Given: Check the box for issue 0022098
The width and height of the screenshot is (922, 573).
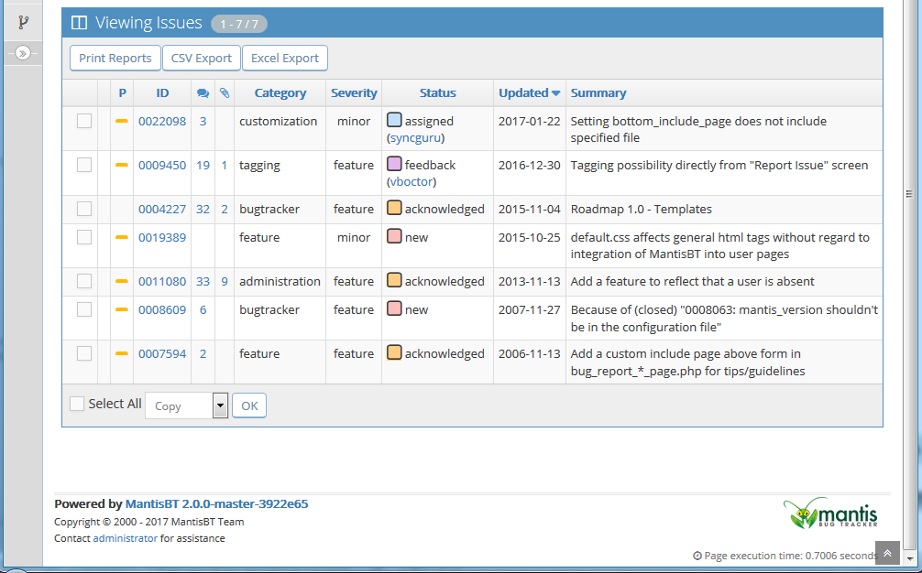Looking at the screenshot, I should (x=84, y=121).
